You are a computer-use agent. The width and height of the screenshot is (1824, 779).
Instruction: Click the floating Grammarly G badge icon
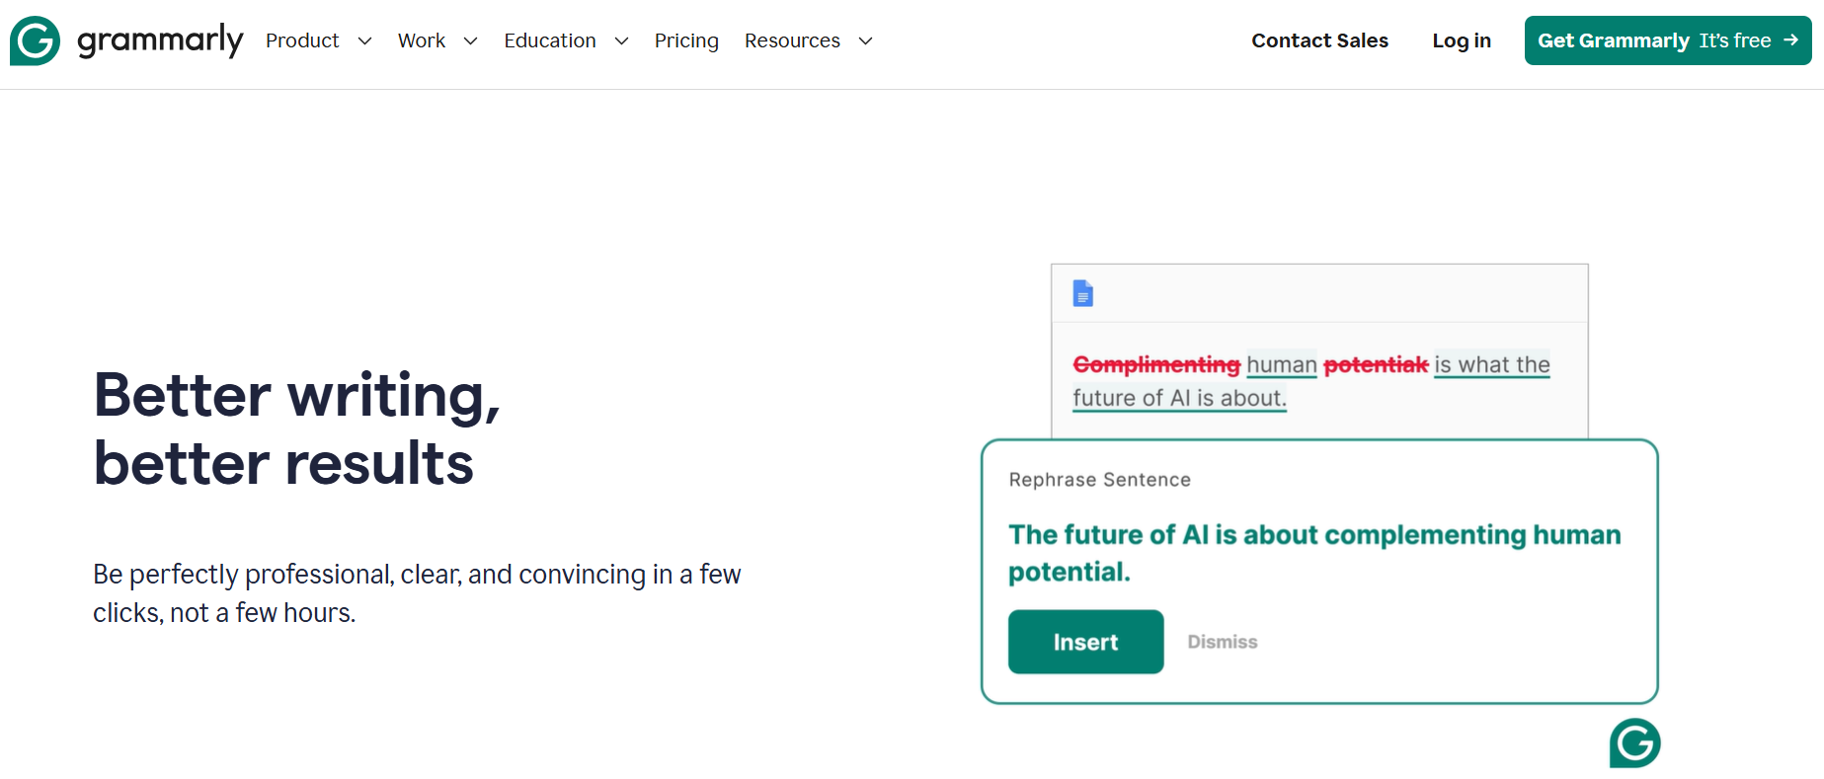coord(1635,743)
